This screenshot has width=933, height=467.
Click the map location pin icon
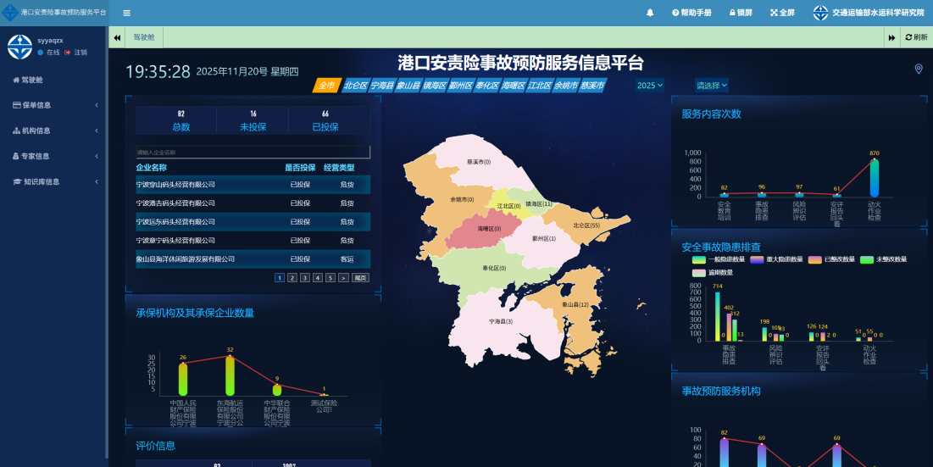pos(919,69)
